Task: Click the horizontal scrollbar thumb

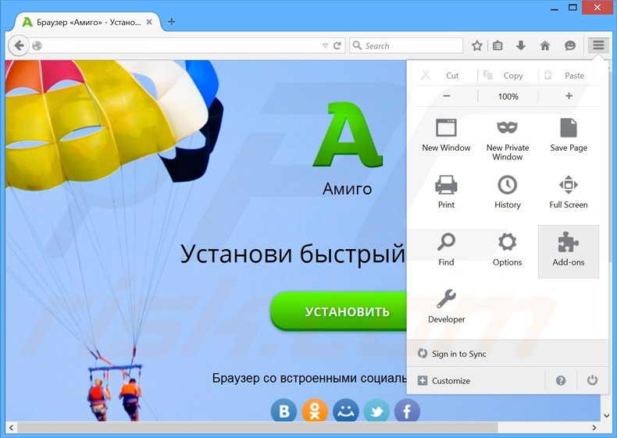Action: [258, 427]
